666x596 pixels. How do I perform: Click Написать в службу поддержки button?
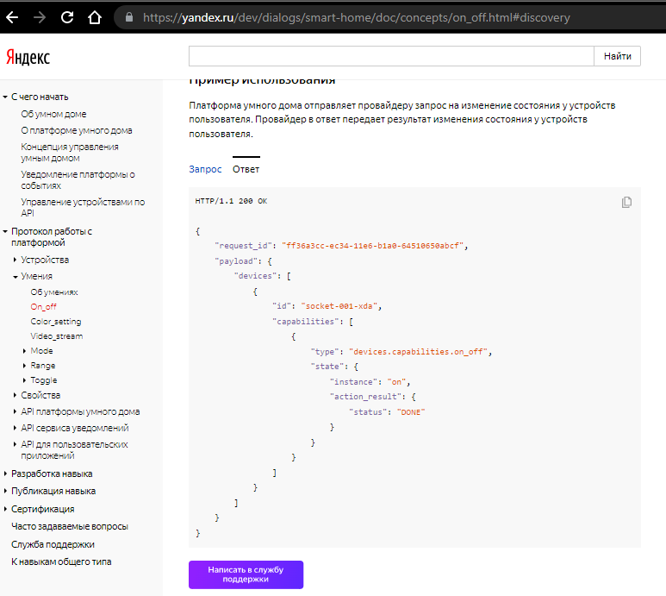pyautogui.click(x=246, y=574)
